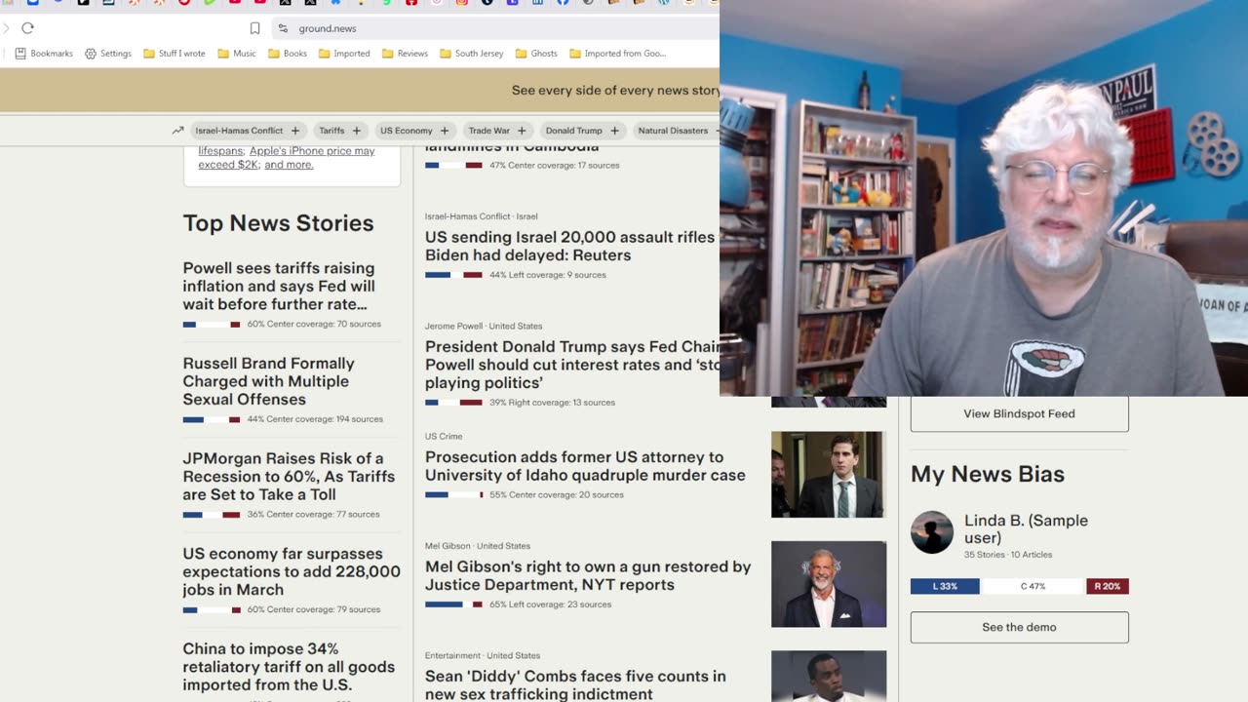The width and height of the screenshot is (1248, 702).
Task: Click the 'My News Bias' heading
Action: (x=988, y=474)
